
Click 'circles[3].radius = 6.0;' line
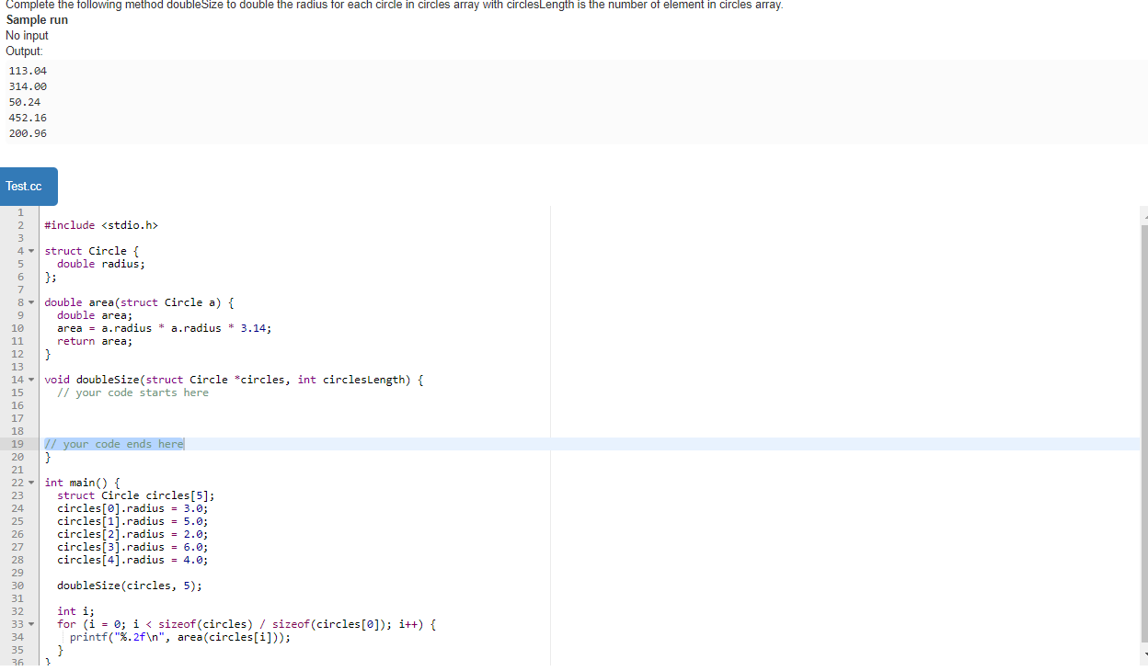point(132,547)
